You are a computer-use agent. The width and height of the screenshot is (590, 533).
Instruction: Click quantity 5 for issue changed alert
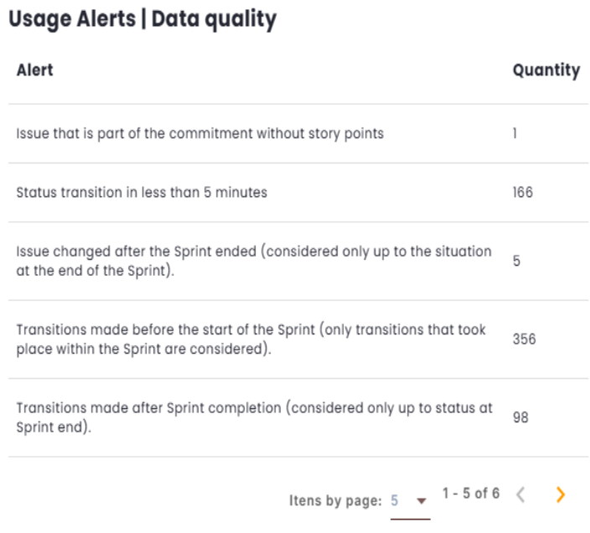[x=516, y=261]
